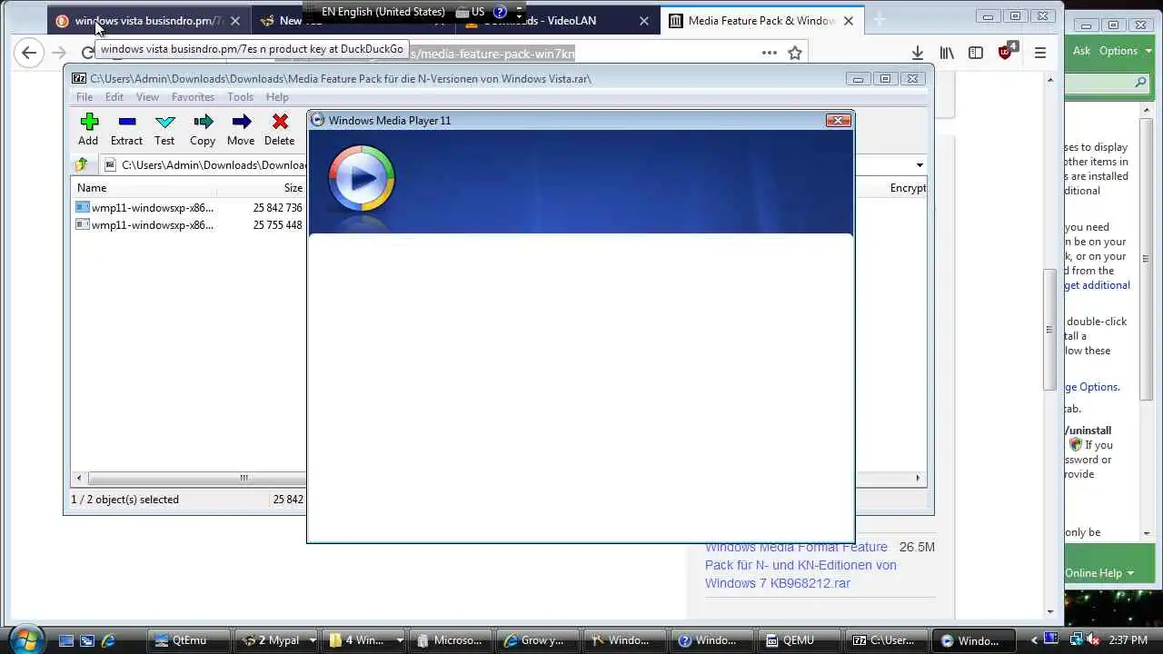Open the Windows Media Format Feature Pack link

point(800,565)
